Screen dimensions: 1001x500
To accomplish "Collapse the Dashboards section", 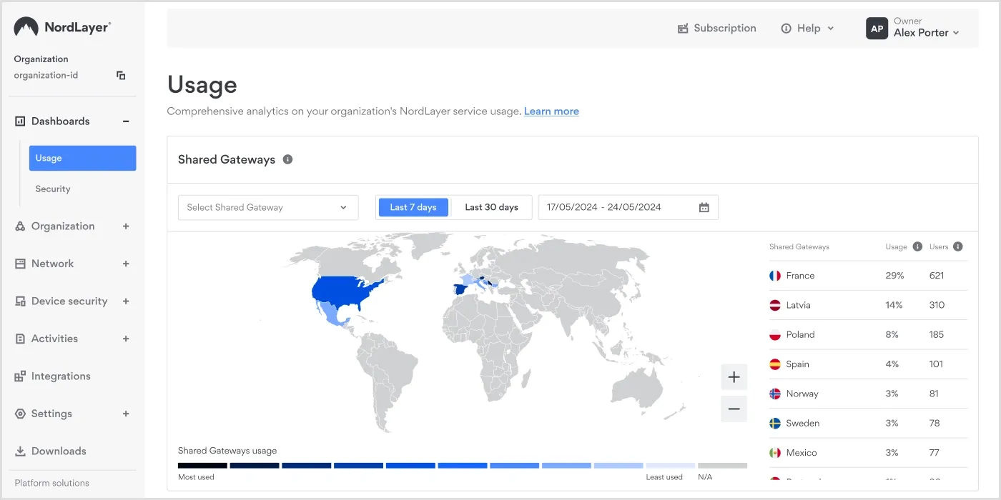I will 126,121.
